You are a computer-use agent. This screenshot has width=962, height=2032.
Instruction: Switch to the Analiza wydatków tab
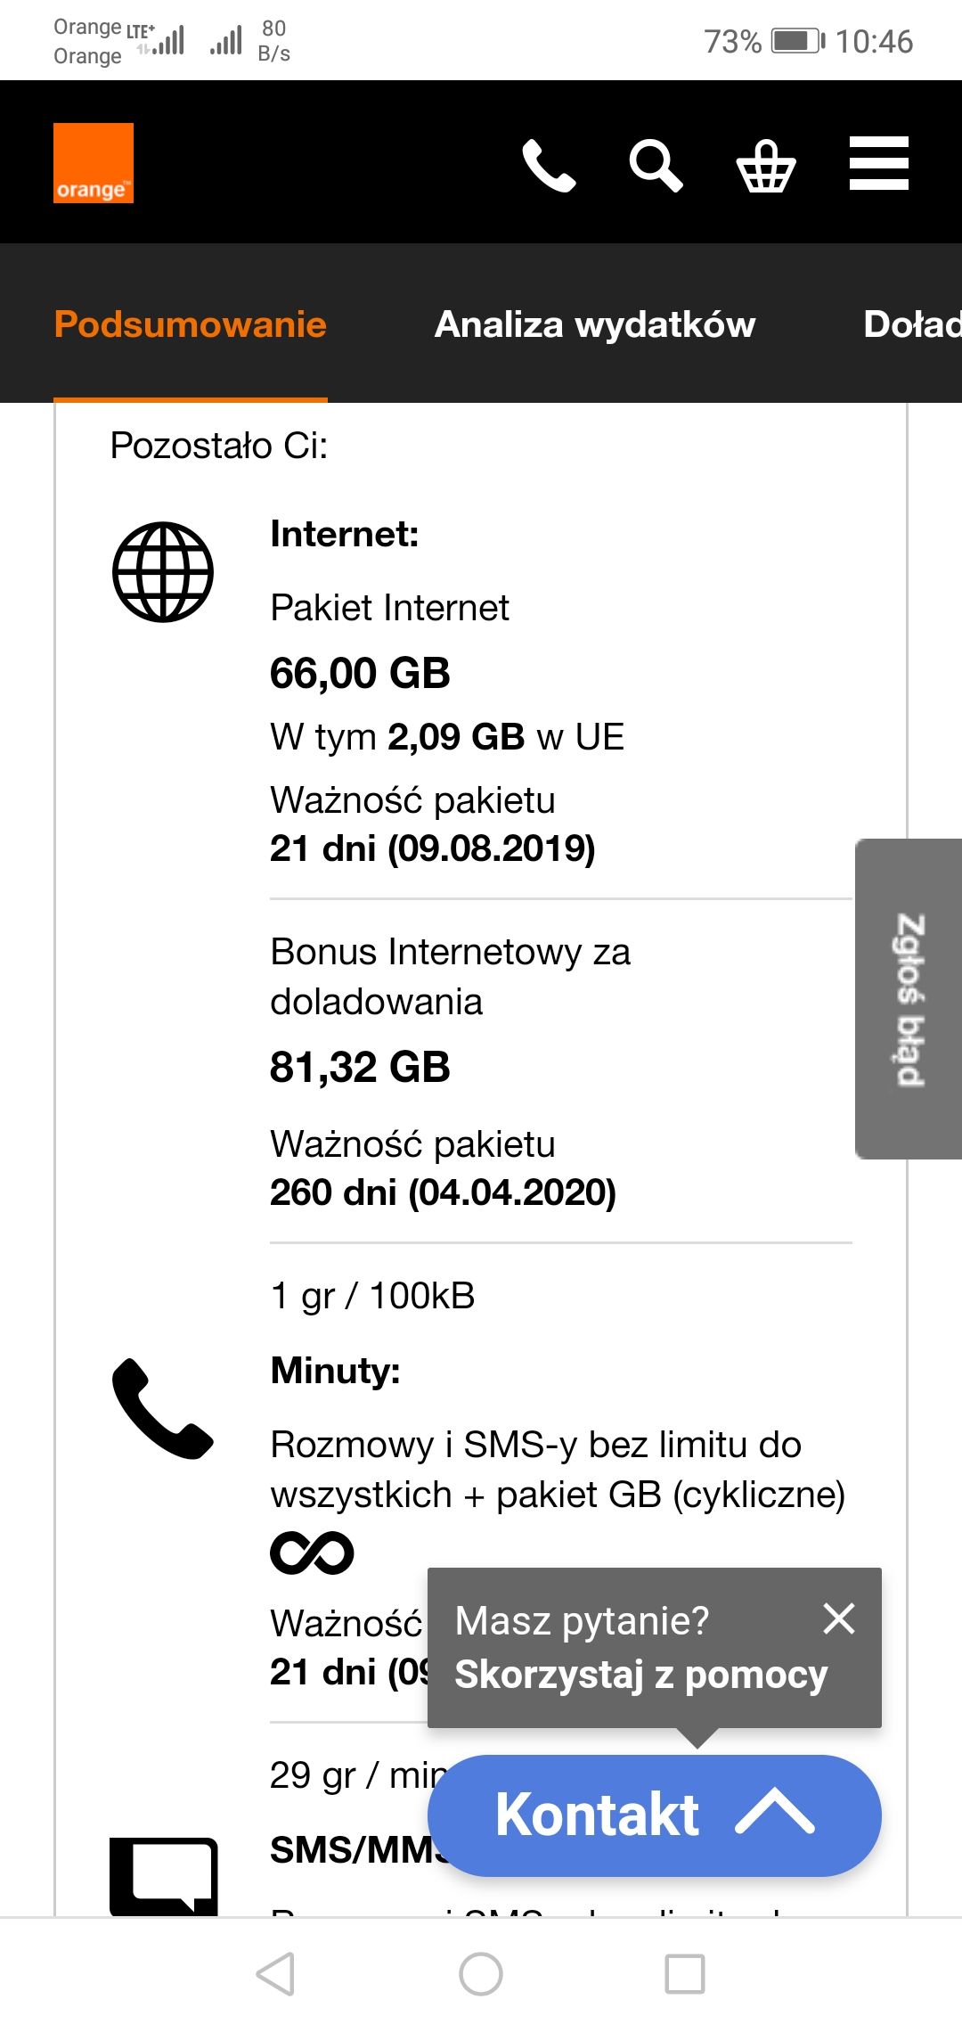[x=594, y=324]
